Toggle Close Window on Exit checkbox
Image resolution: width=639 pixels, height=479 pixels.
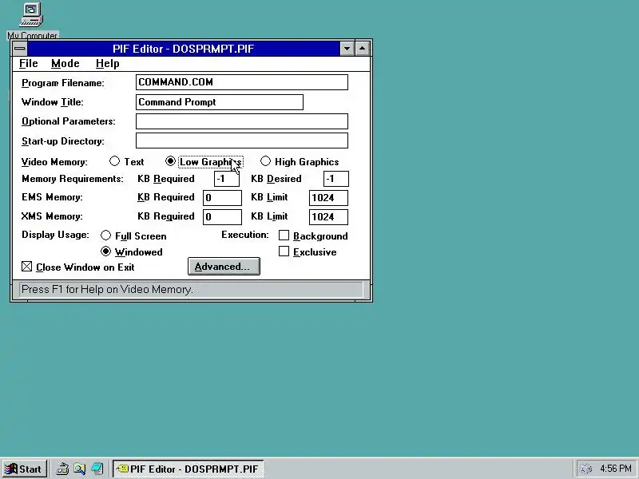click(77, 267)
